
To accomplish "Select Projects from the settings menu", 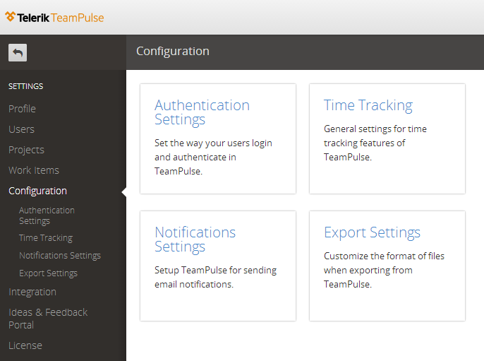I will (x=27, y=150).
